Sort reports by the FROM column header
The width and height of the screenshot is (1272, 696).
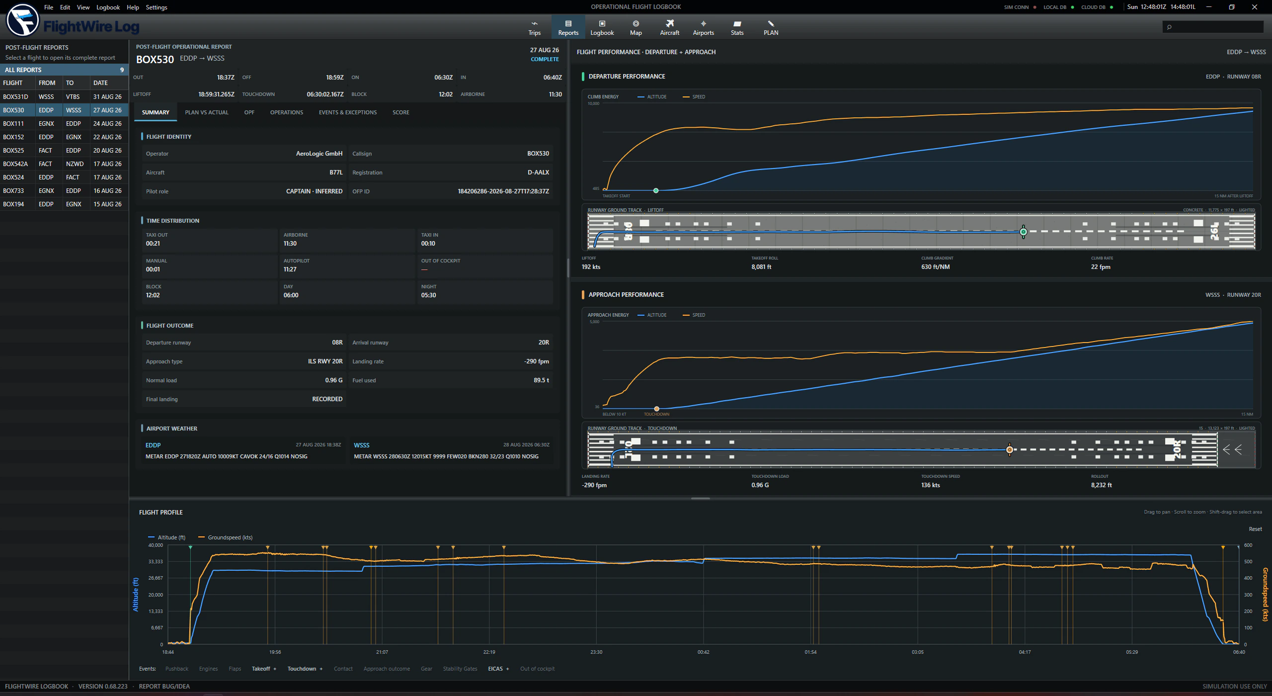click(x=49, y=83)
